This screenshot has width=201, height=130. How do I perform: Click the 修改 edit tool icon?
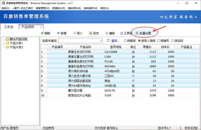tap(91, 33)
